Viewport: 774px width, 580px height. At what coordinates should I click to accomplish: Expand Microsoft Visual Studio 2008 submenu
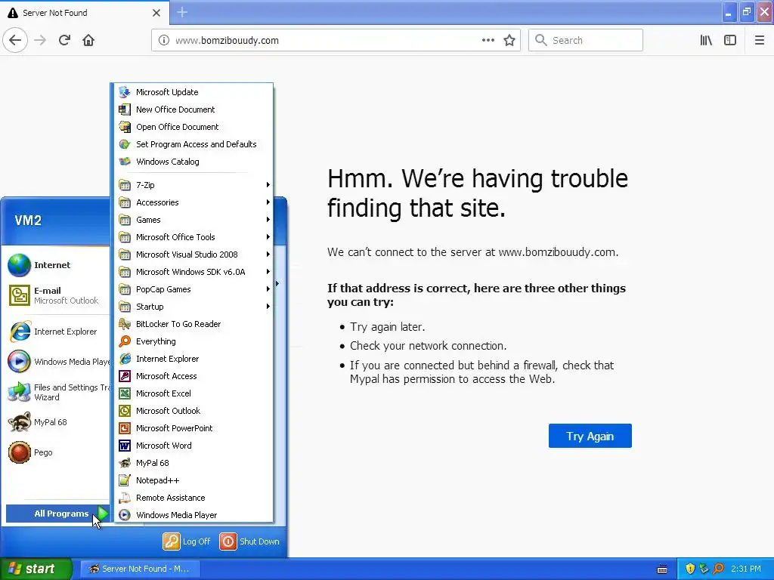click(193, 255)
